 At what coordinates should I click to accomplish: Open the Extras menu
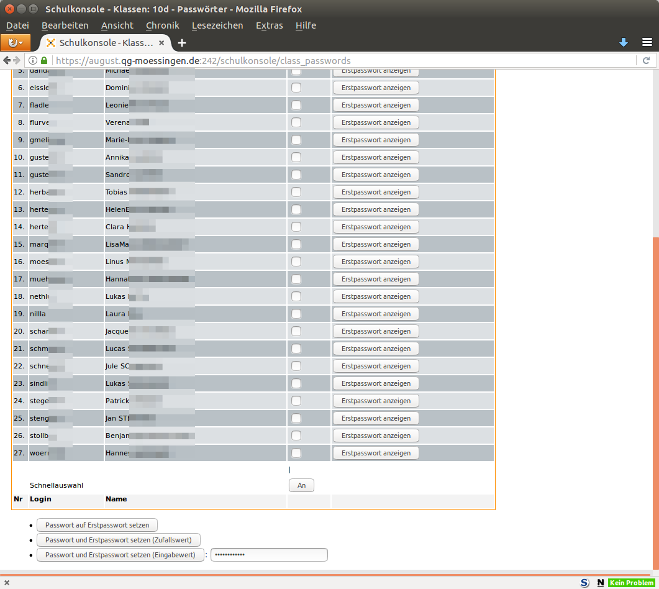[269, 25]
